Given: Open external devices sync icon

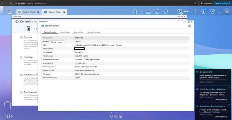Looking at the screenshot, I should pyautogui.click(x=157, y=12).
